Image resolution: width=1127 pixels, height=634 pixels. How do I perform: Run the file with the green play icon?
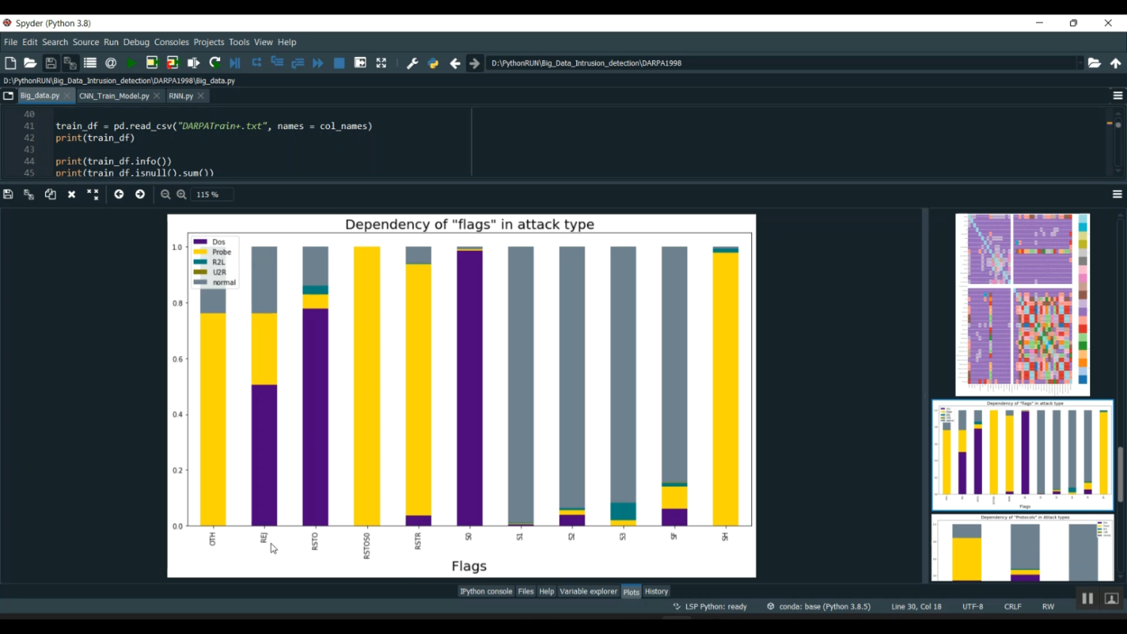coord(131,64)
